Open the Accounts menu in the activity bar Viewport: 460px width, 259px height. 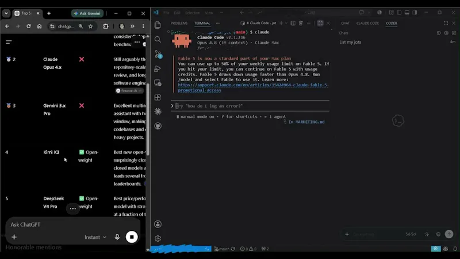(x=158, y=224)
